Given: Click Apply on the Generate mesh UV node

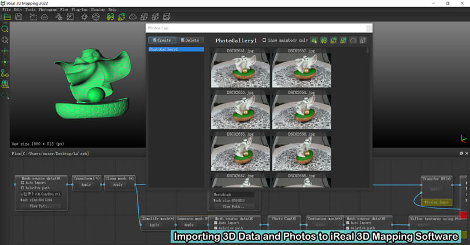Looking at the screenshot, I should point(189,225).
